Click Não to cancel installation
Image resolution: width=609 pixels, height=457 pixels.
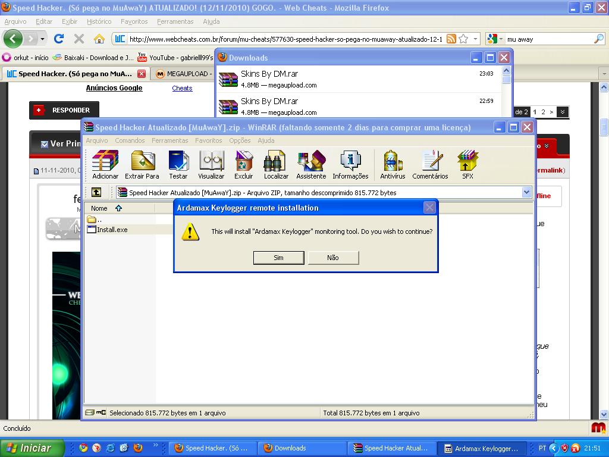333,258
